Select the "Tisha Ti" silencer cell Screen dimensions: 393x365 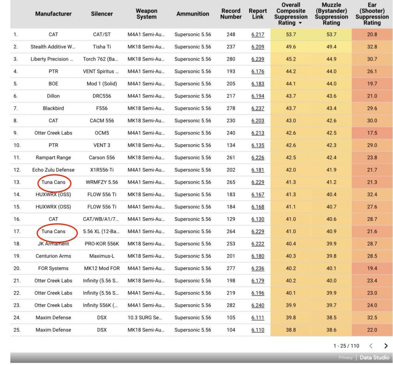[x=102, y=47]
